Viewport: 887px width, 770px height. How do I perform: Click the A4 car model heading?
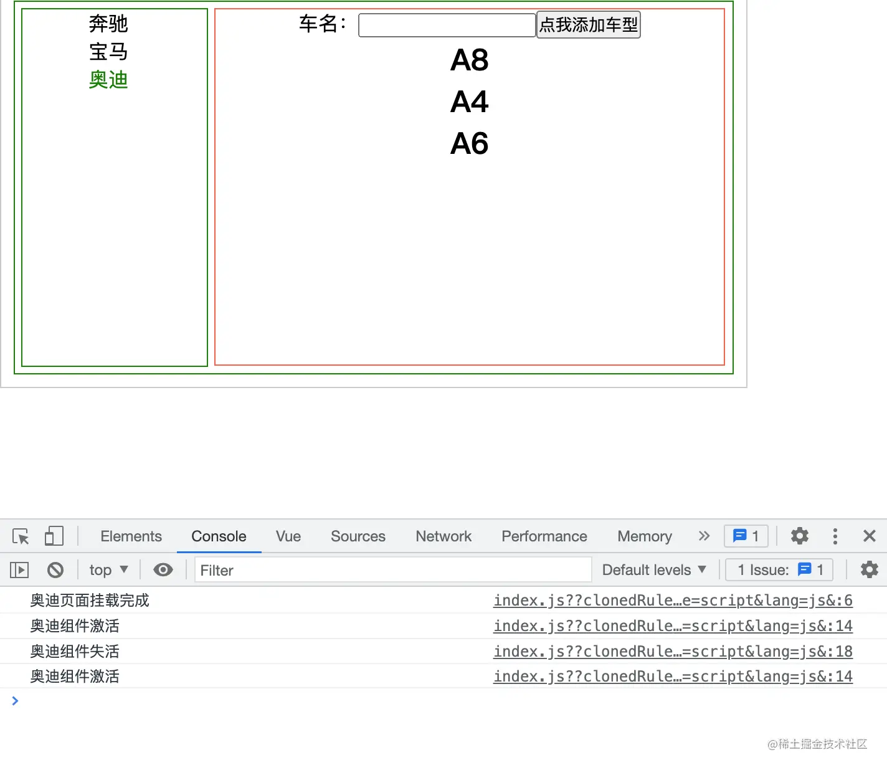(x=470, y=102)
